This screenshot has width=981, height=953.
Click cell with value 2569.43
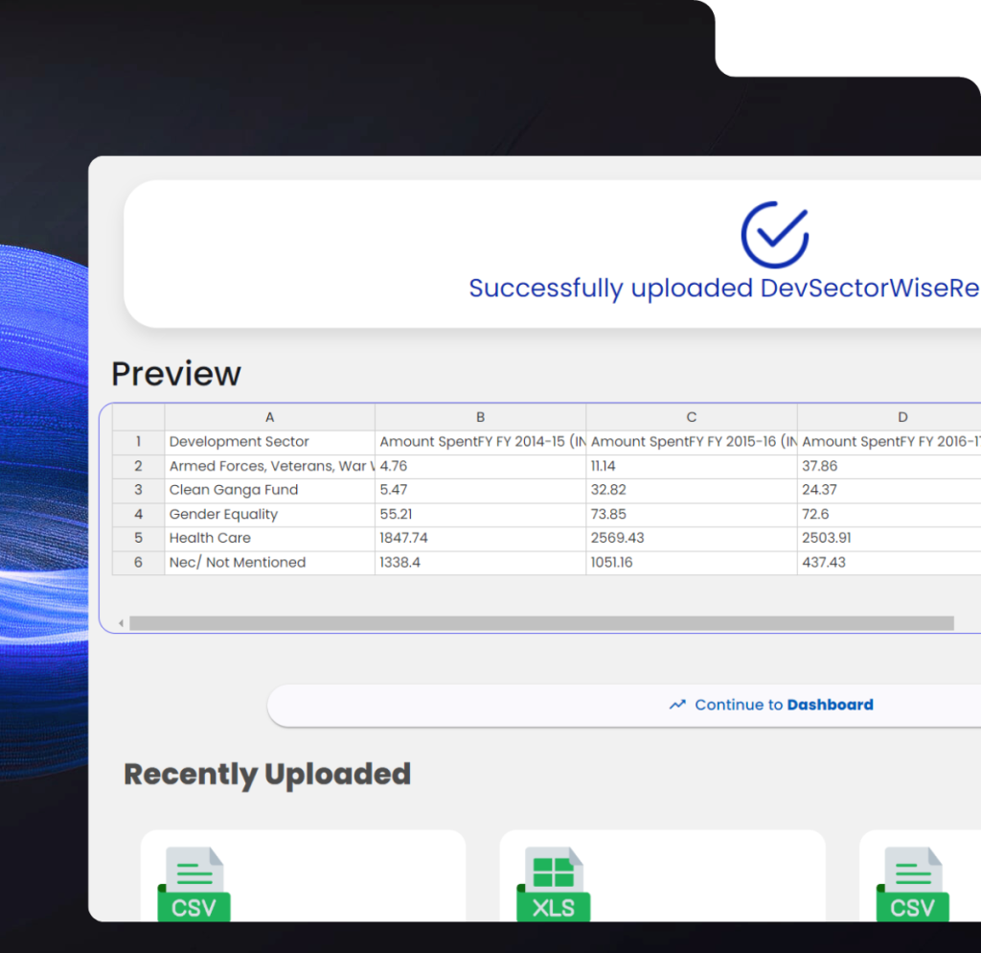692,539
